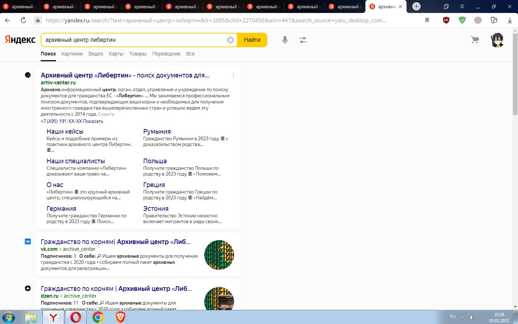This screenshot has height=324, width=518.
Task: Open the uBlock Origin extension icon
Action: [x=446, y=20]
